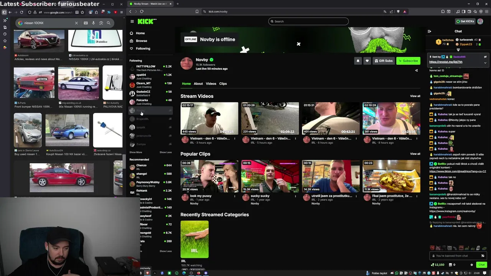The width and height of the screenshot is (491, 276).
Task: Click the Brave Shields lion icon
Action: (398, 11)
